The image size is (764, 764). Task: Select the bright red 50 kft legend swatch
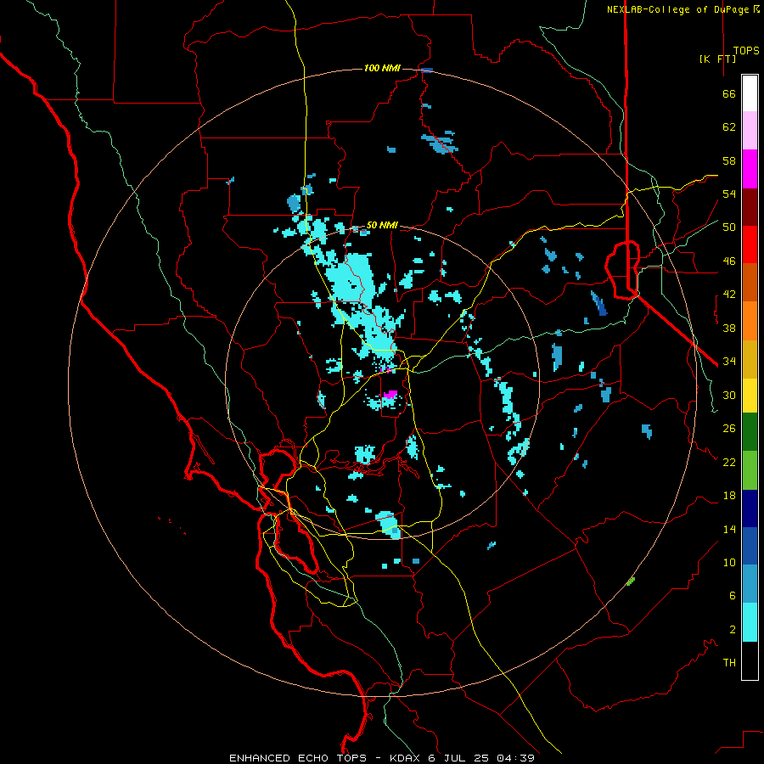coord(750,244)
